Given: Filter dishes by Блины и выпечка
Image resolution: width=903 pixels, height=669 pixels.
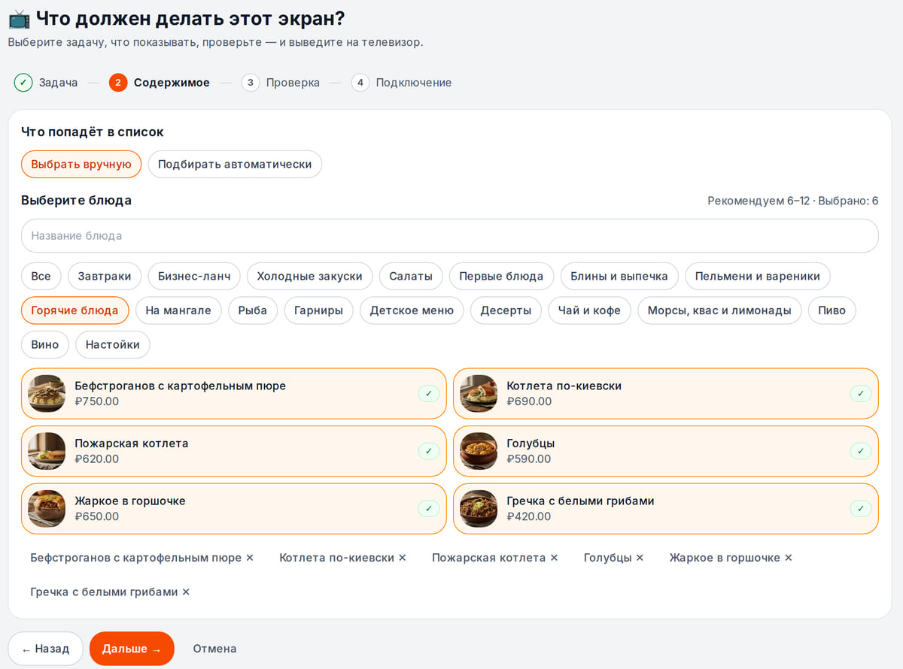Looking at the screenshot, I should (x=619, y=276).
